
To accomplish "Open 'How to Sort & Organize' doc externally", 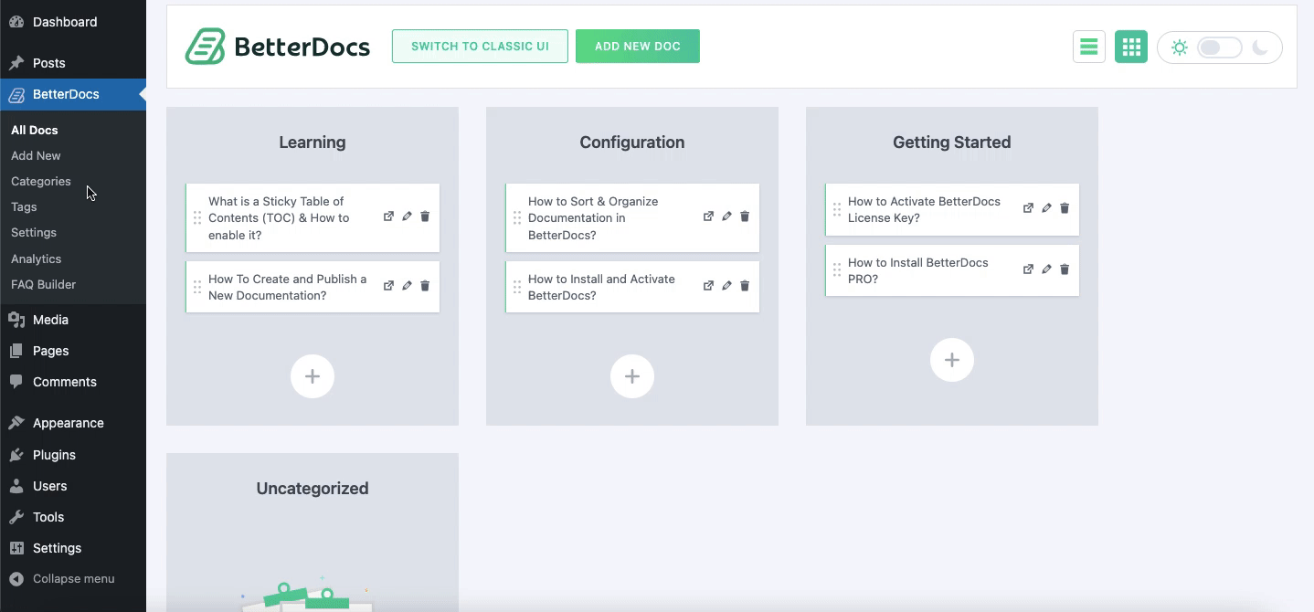I will 708,217.
